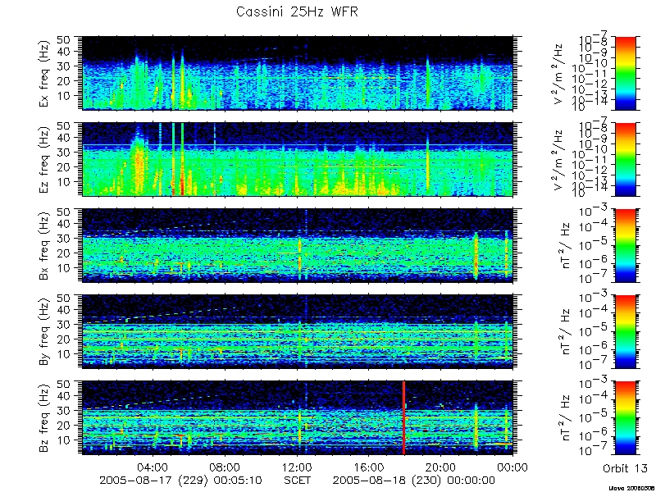Click the SCET label
The width and height of the screenshot is (656, 492).
pos(298,481)
